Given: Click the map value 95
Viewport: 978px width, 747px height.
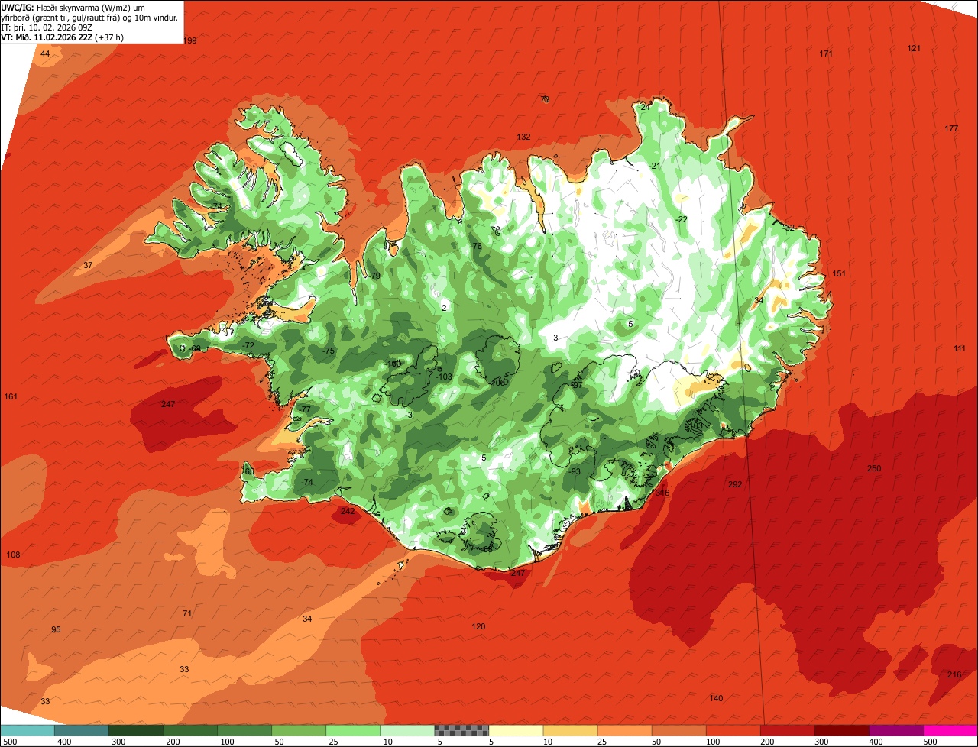Looking at the screenshot, I should click(x=56, y=629).
